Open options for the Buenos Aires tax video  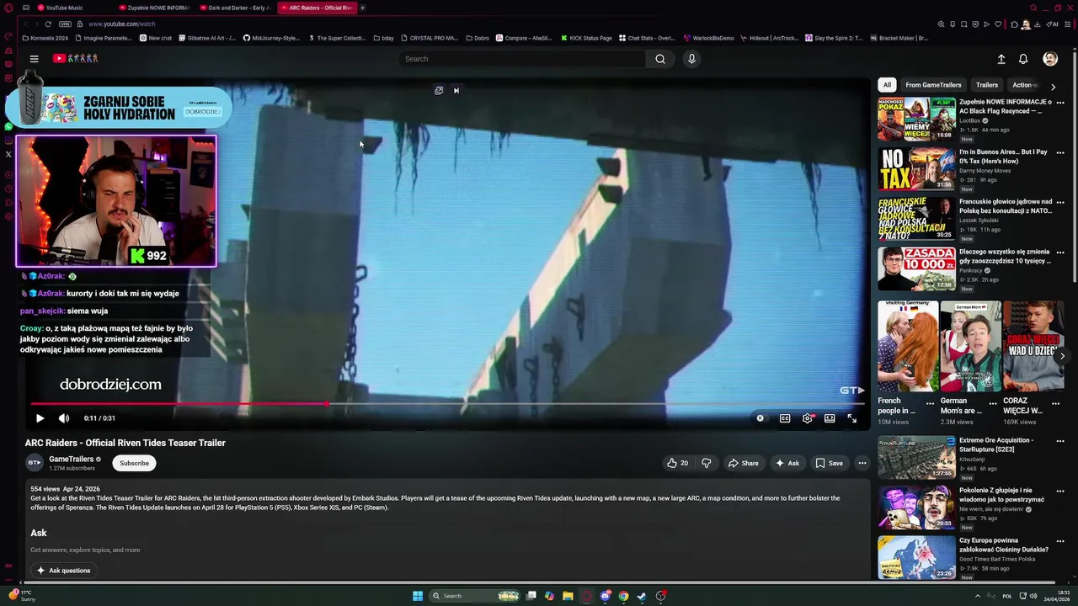[x=1060, y=153]
